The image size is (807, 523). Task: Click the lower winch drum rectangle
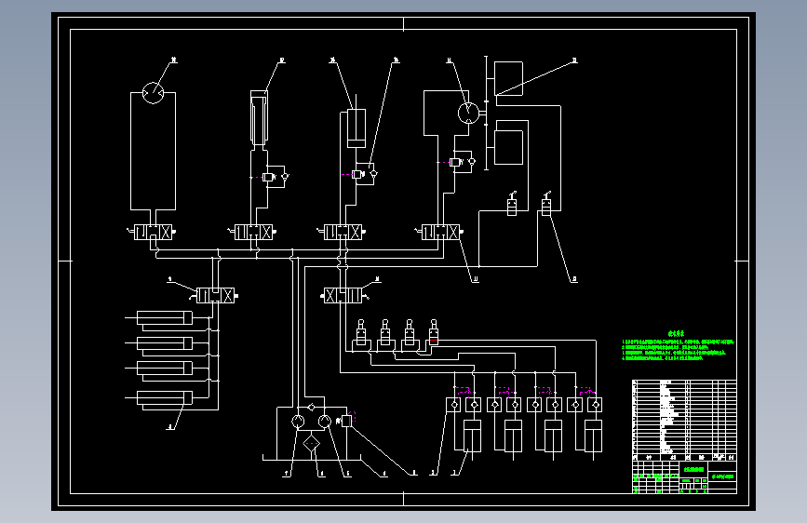508,148
